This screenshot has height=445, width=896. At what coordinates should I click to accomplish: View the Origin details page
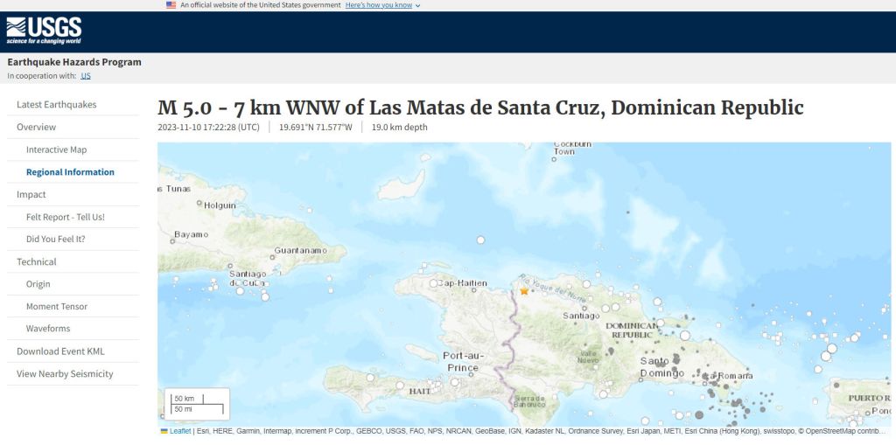(x=38, y=284)
